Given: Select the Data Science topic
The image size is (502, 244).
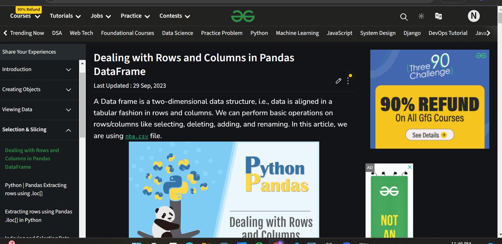Looking at the screenshot, I should tap(178, 33).
